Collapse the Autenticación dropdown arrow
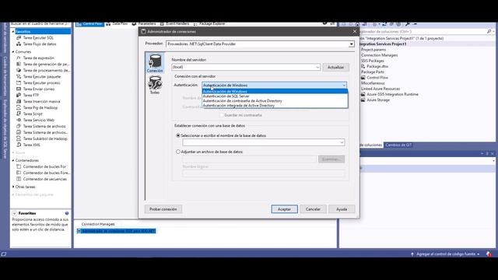 [x=344, y=85]
